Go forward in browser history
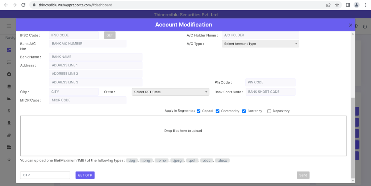The width and height of the screenshot is (371, 186). pos(14,5)
